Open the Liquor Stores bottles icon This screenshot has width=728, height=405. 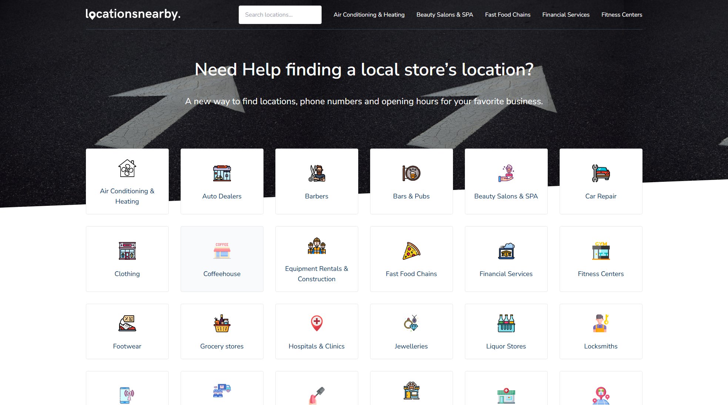pos(506,323)
